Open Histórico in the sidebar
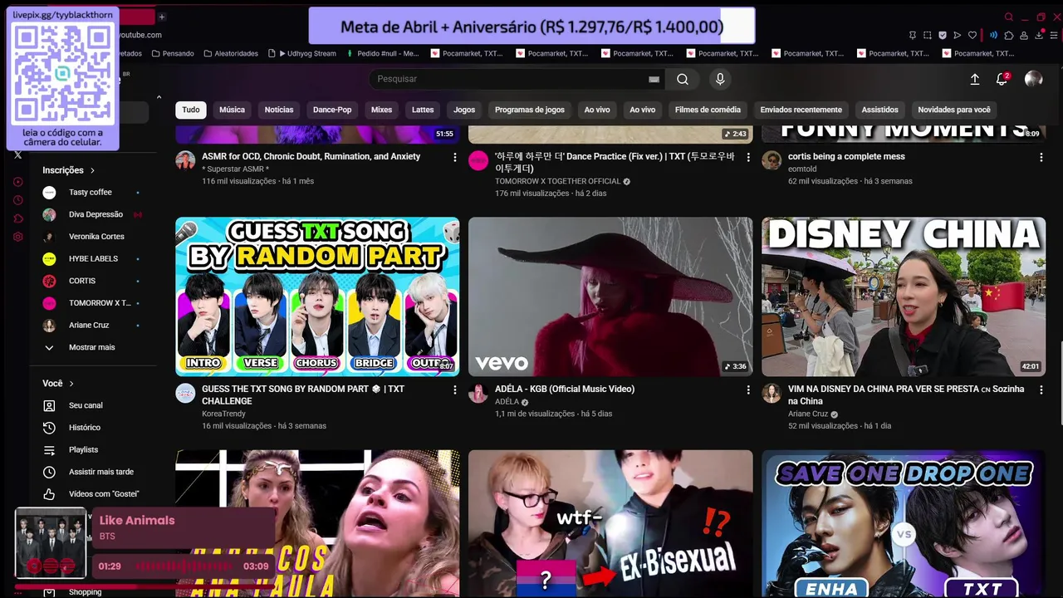This screenshot has height=598, width=1063. [x=91, y=427]
